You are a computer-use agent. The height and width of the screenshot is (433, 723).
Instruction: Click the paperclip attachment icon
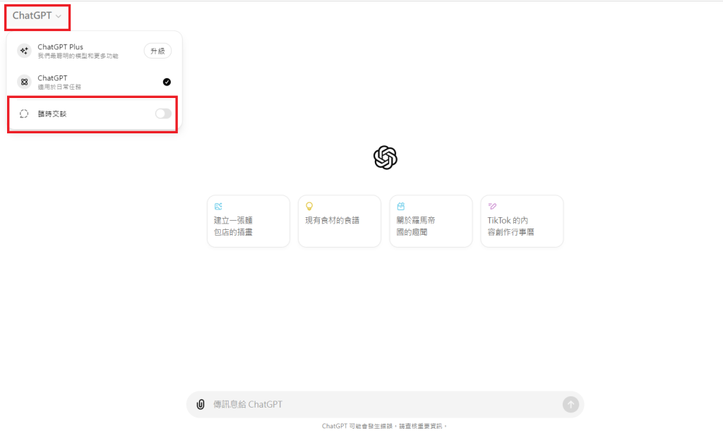200,404
